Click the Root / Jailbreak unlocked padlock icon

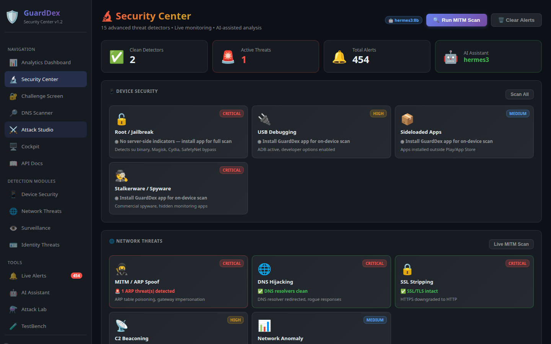(x=121, y=119)
